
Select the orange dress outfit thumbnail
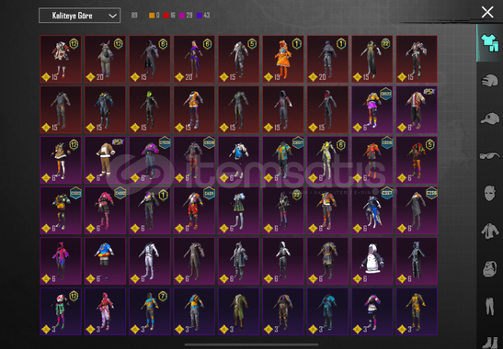click(x=283, y=59)
